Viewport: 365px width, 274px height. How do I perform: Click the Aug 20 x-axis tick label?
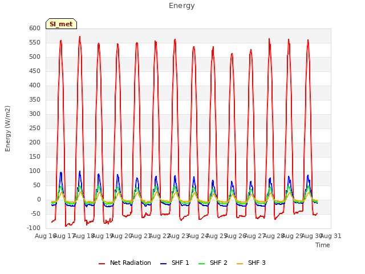(121, 236)
